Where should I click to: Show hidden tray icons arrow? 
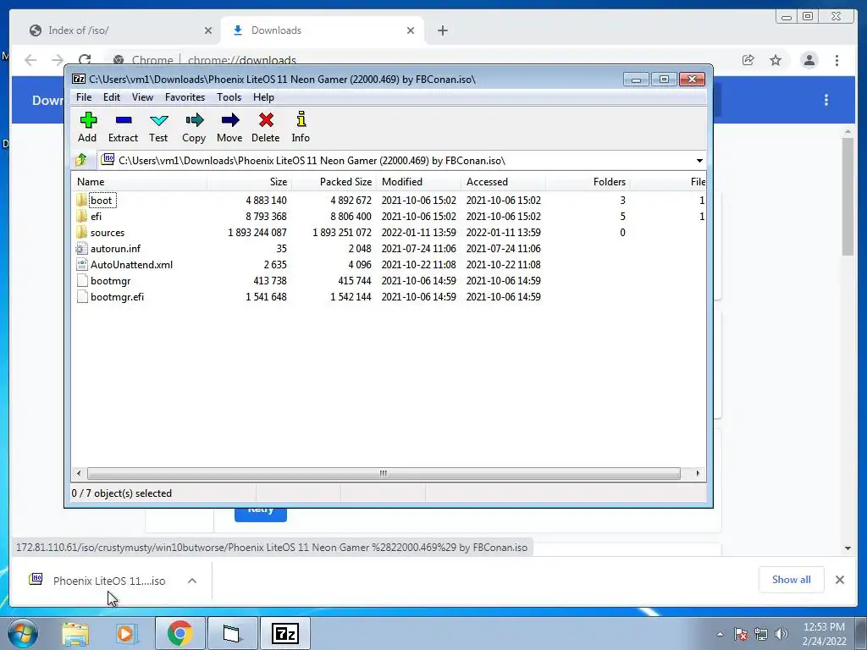(x=720, y=634)
